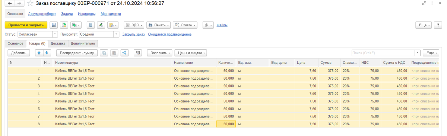Click the barcode scanner icon
447x136 pixels.
(138, 53)
